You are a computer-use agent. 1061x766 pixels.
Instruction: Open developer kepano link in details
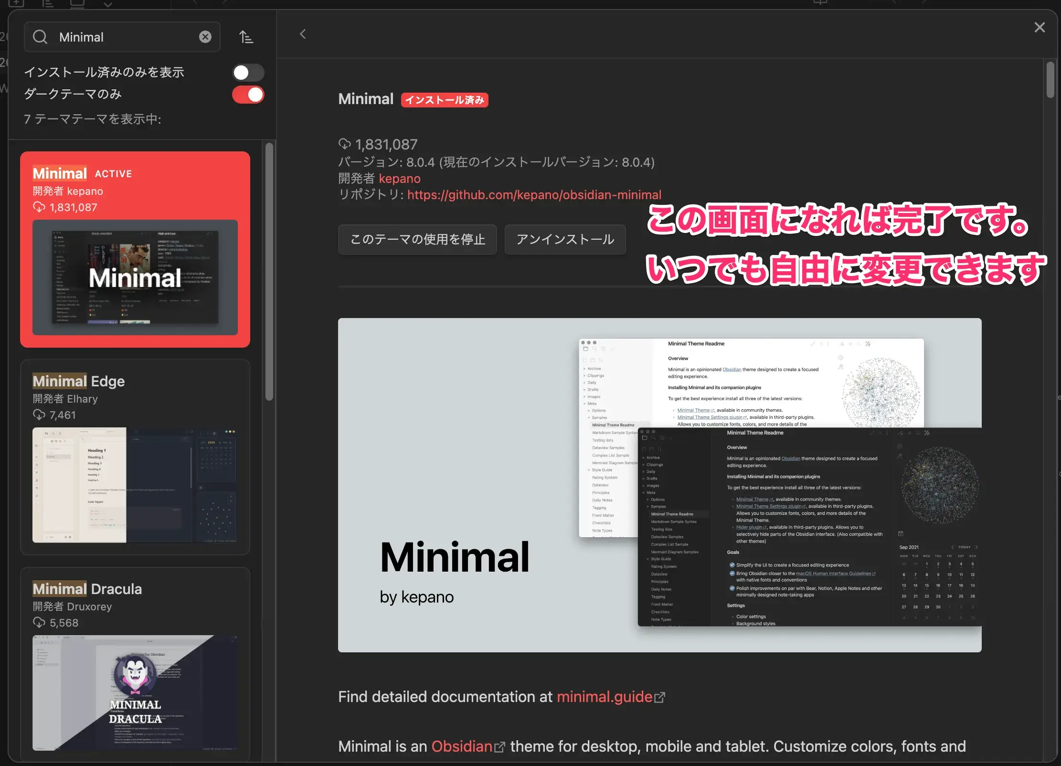(400, 179)
